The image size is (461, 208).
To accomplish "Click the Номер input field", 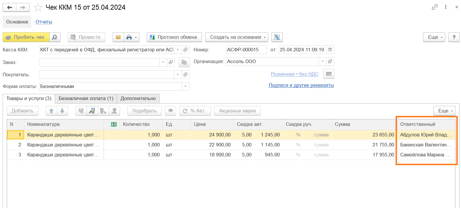I will pos(246,50).
